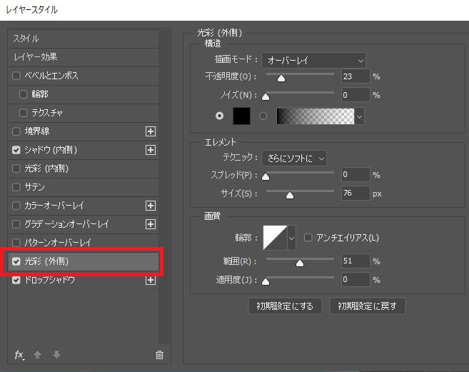
Task: Enable the 境界線 checkbox
Action: point(16,131)
